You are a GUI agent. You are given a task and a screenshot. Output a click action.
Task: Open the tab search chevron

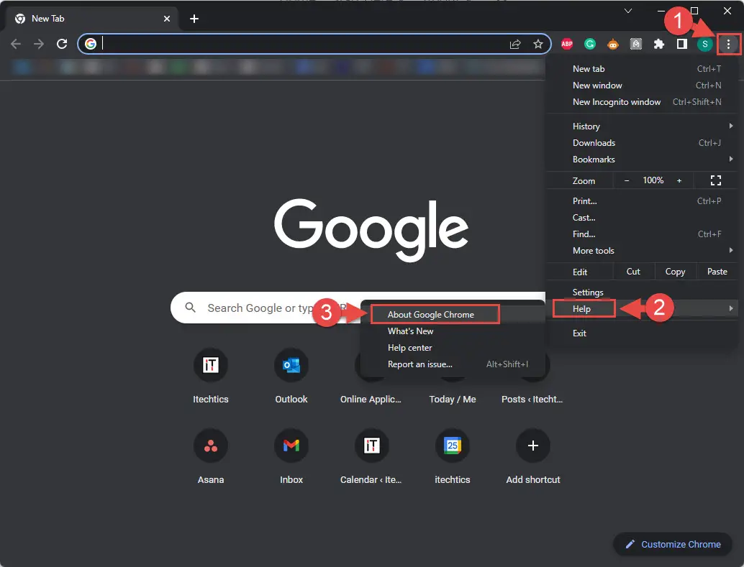pyautogui.click(x=627, y=11)
